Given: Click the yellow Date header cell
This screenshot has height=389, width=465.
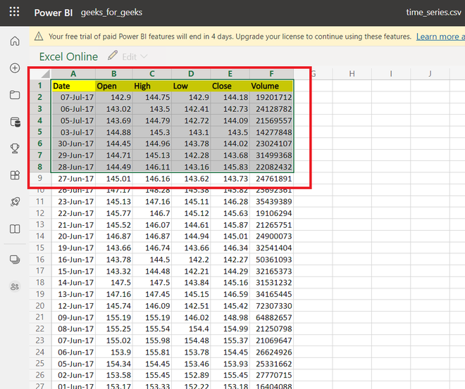Looking at the screenshot, I should tap(73, 86).
